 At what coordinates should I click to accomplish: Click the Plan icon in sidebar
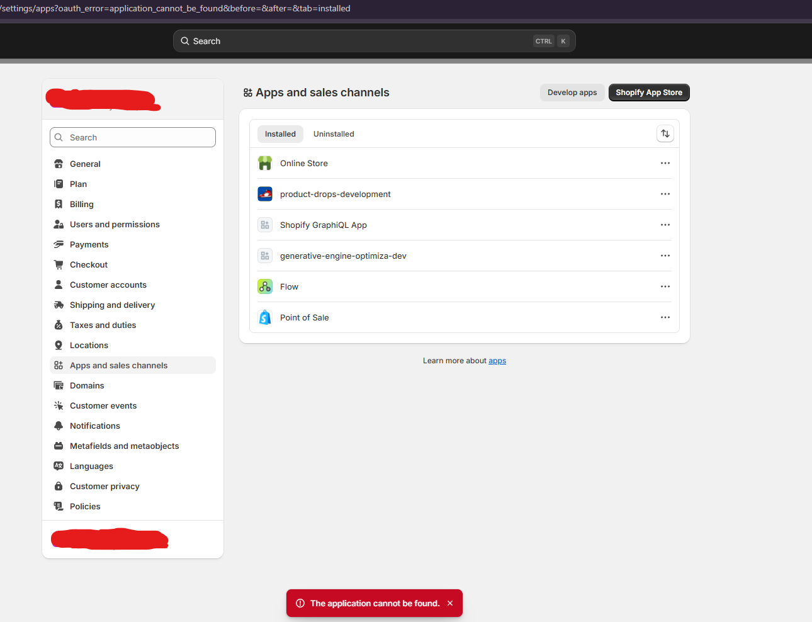pyautogui.click(x=59, y=184)
